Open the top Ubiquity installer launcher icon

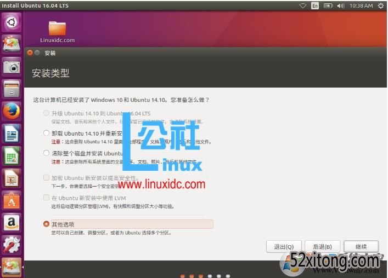(12, 44)
